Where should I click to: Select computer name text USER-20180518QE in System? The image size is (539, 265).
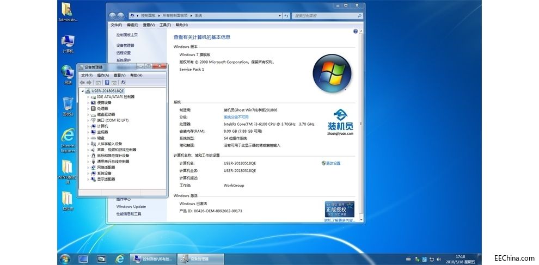pyautogui.click(x=240, y=163)
